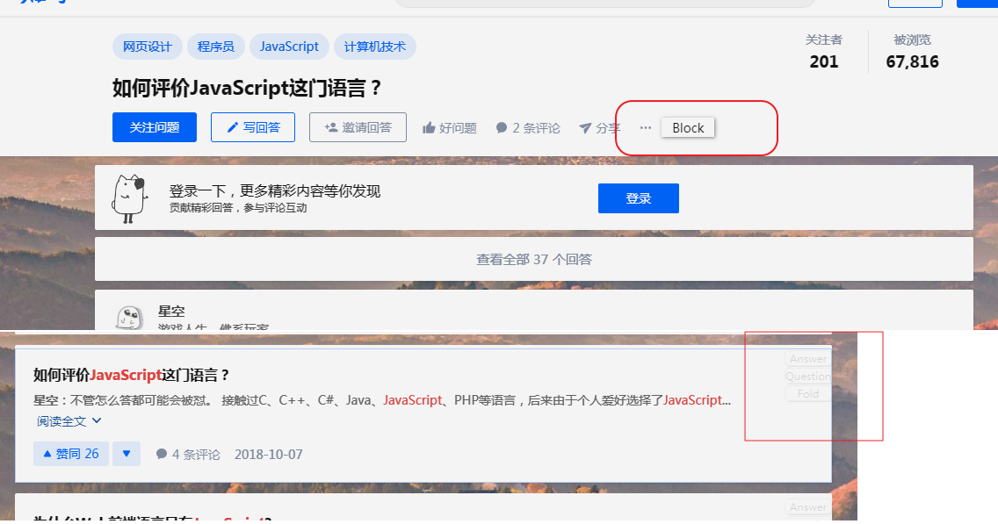Screen dimensions: 998x524
Task: Open the three-dot more options menu
Action: (645, 126)
